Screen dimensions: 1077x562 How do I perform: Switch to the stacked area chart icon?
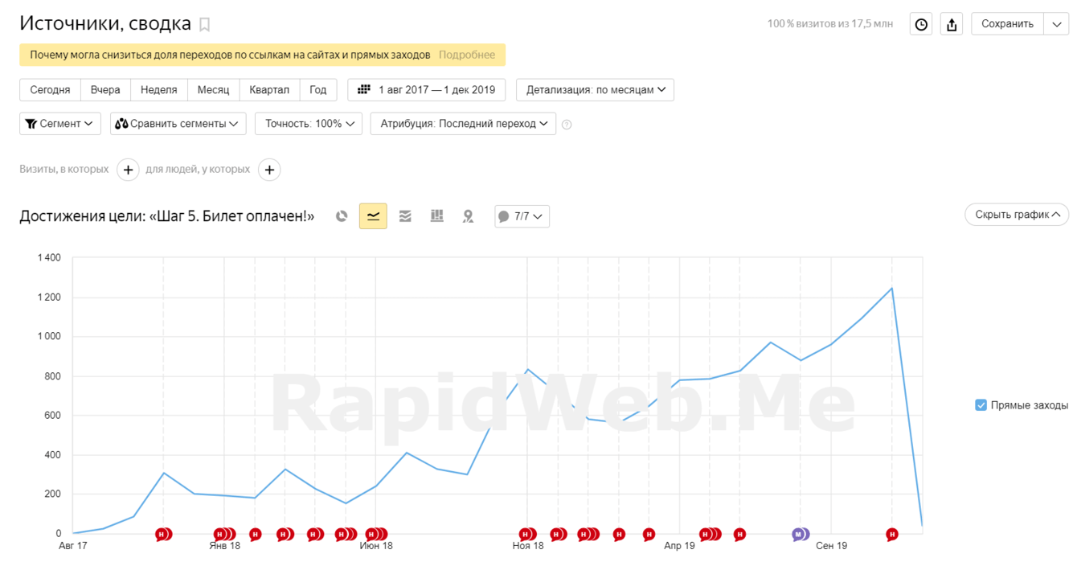tap(405, 216)
